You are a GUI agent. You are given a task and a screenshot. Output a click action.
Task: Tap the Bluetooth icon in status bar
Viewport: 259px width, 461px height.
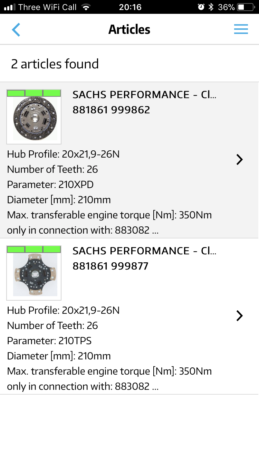point(211,7)
